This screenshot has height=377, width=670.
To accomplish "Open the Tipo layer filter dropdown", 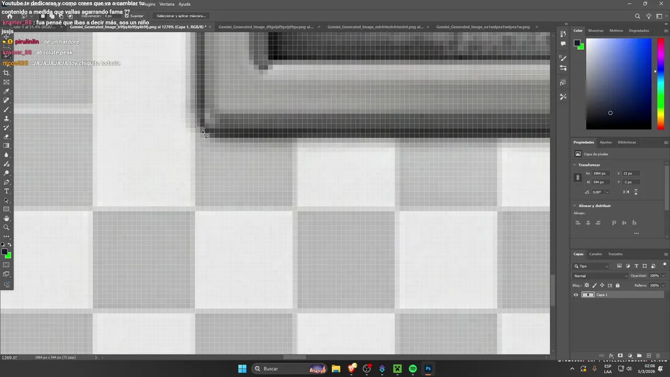I will pyautogui.click(x=591, y=266).
